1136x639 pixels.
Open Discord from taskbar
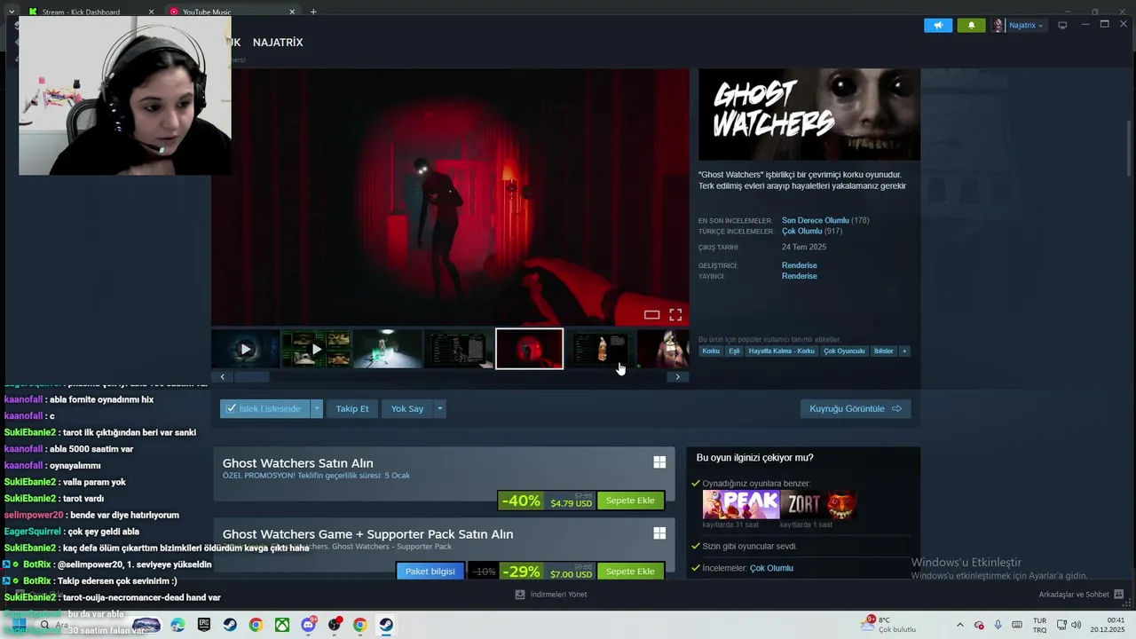[x=308, y=625]
